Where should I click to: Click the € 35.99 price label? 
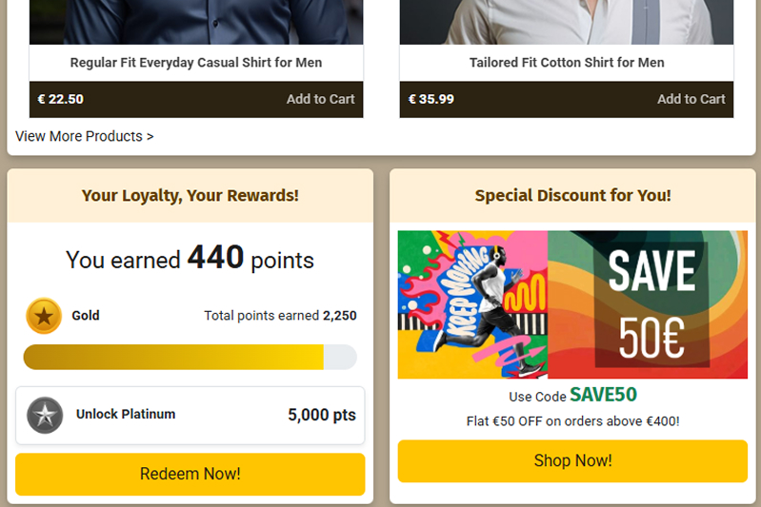(431, 99)
